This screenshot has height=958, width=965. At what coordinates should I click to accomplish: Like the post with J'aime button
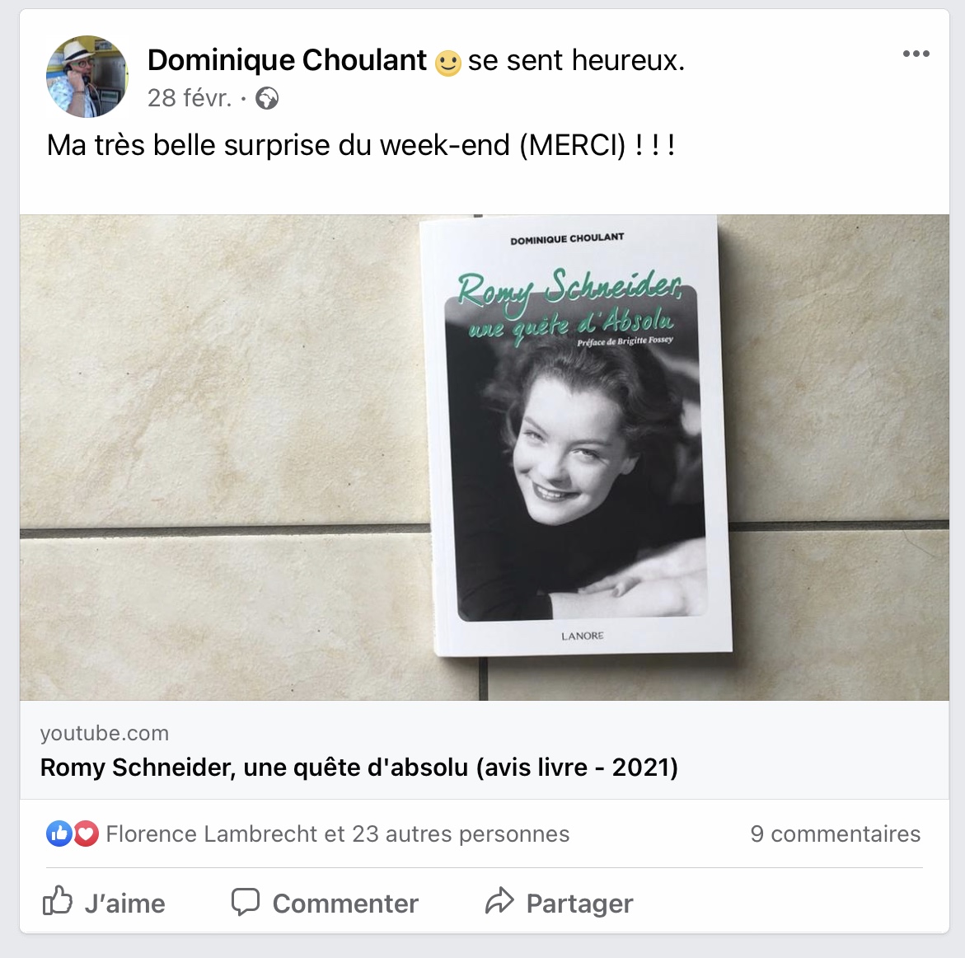tap(103, 903)
